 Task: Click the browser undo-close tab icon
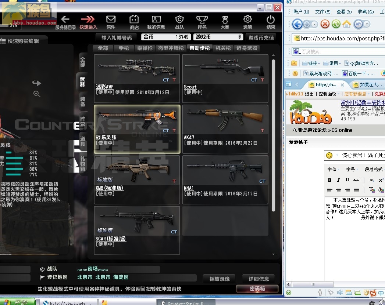click(358, 24)
